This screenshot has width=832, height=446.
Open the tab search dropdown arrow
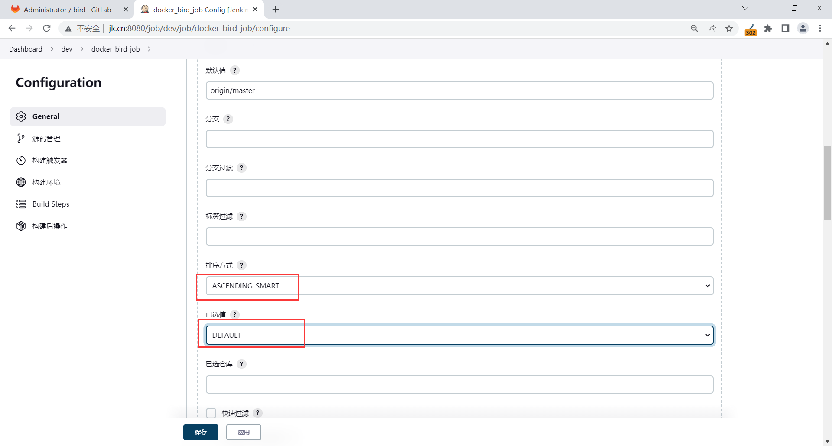(x=745, y=8)
